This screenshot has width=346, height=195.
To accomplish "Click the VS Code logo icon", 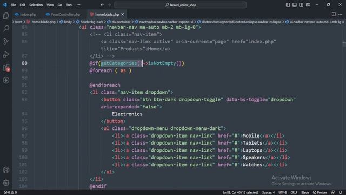I will [x=5, y=5].
